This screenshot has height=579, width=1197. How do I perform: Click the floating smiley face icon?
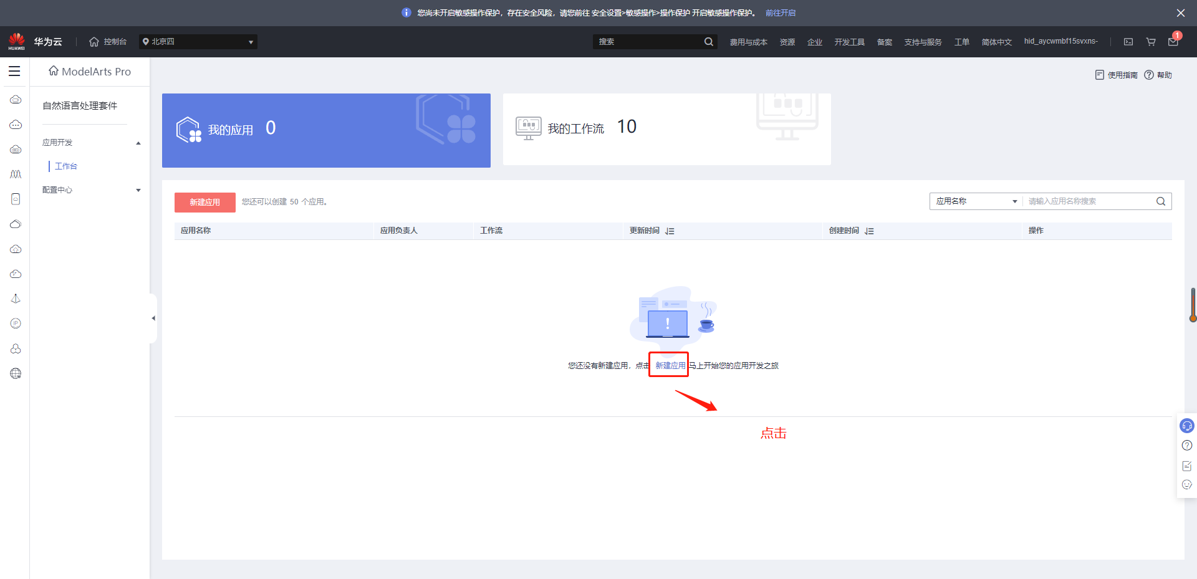click(x=1187, y=485)
